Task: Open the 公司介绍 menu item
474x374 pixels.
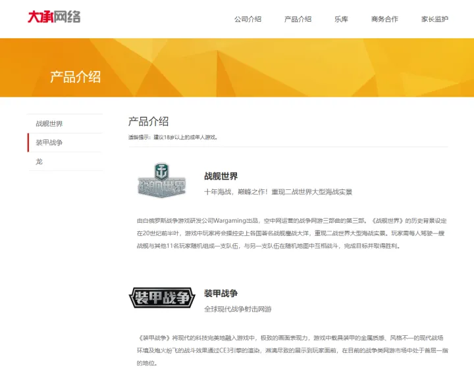Action: pyautogui.click(x=248, y=19)
